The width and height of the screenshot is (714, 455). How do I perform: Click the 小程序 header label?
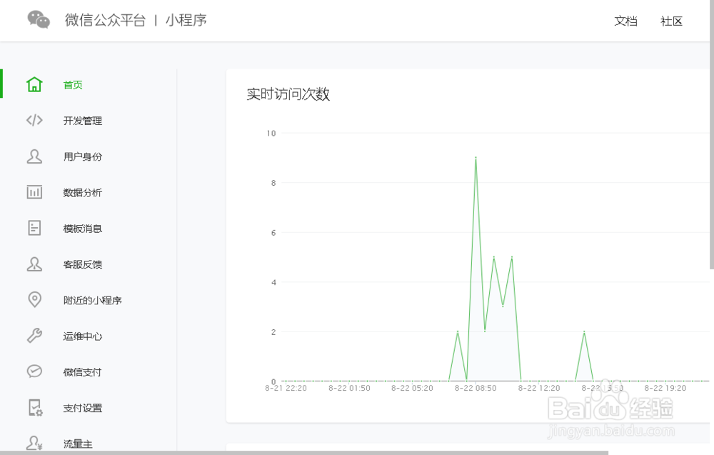click(186, 20)
